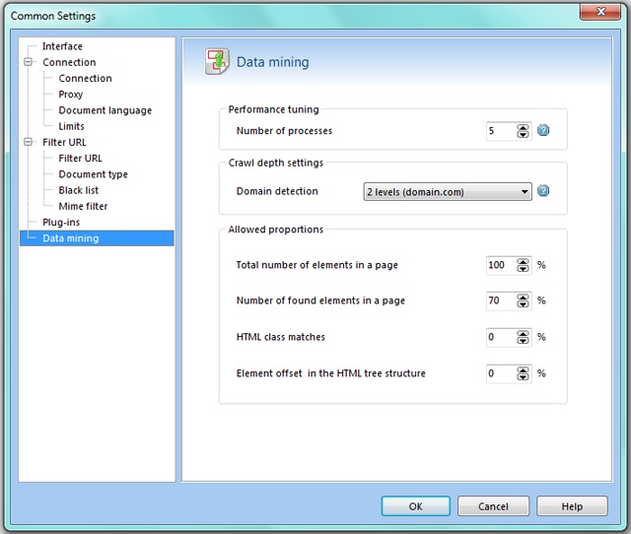Click the Help button
Viewport: 631px width, 534px height.
coord(572,506)
